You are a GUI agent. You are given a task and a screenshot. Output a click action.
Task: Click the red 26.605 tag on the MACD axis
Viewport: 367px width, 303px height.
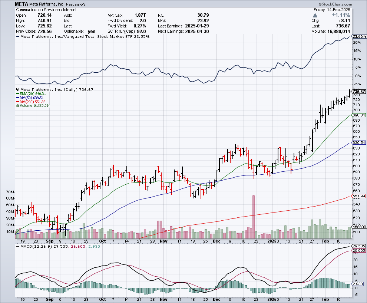(359, 251)
